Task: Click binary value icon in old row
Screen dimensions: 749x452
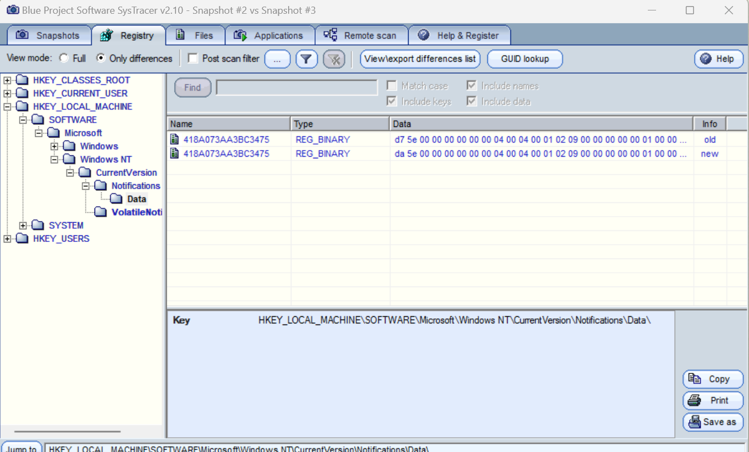Action: pos(174,139)
